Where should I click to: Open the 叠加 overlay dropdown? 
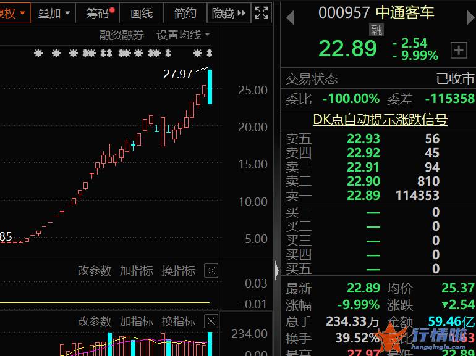click(54, 13)
